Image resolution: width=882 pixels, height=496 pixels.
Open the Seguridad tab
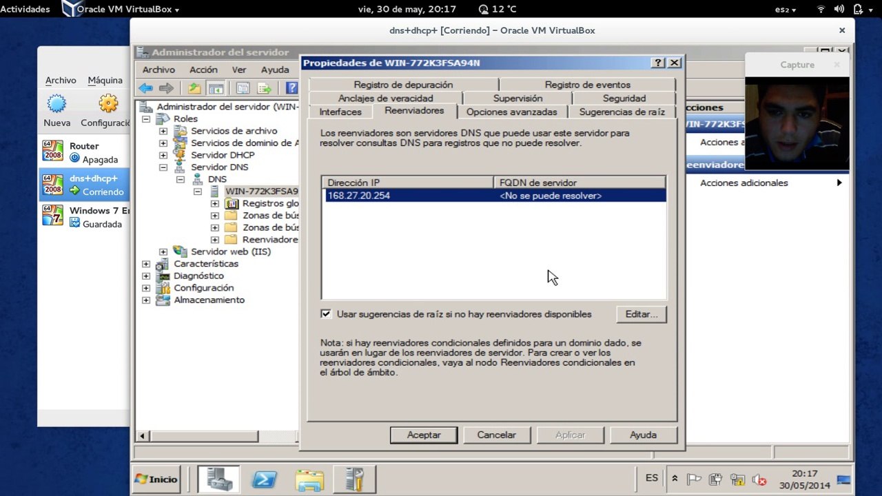click(x=624, y=99)
